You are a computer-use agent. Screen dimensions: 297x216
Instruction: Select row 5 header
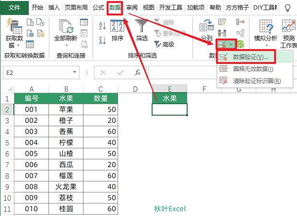click(x=7, y=143)
